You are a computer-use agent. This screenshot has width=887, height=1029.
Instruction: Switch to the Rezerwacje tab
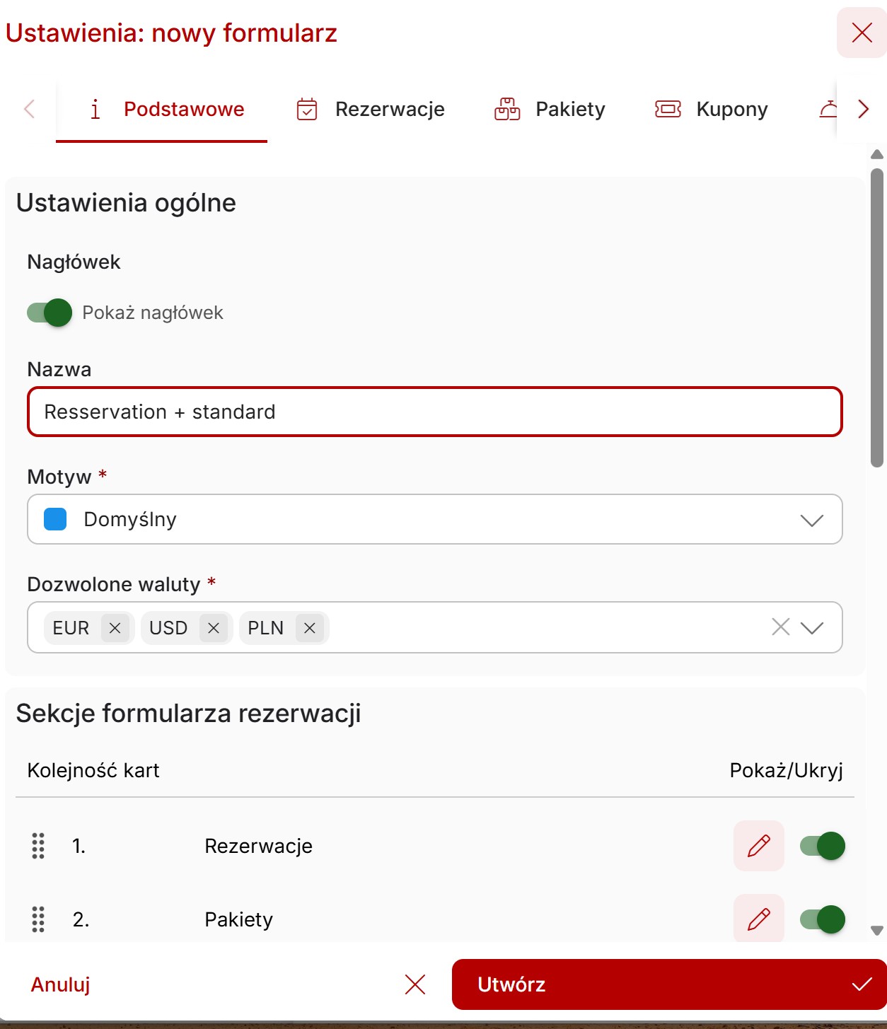(371, 110)
